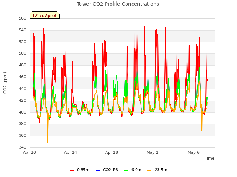Click the green 6.0m legend color marker
This screenshot has width=237, height=177.
[126, 170]
